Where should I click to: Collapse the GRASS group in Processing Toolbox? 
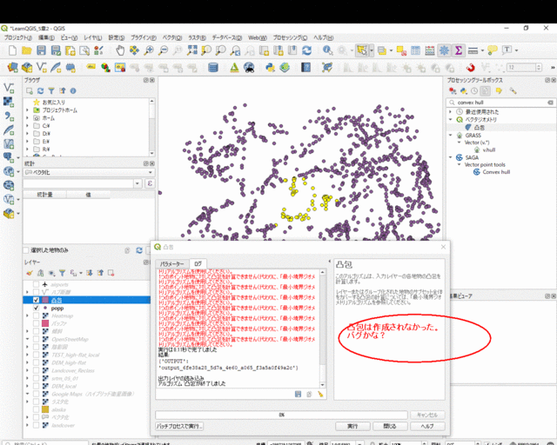[451, 136]
